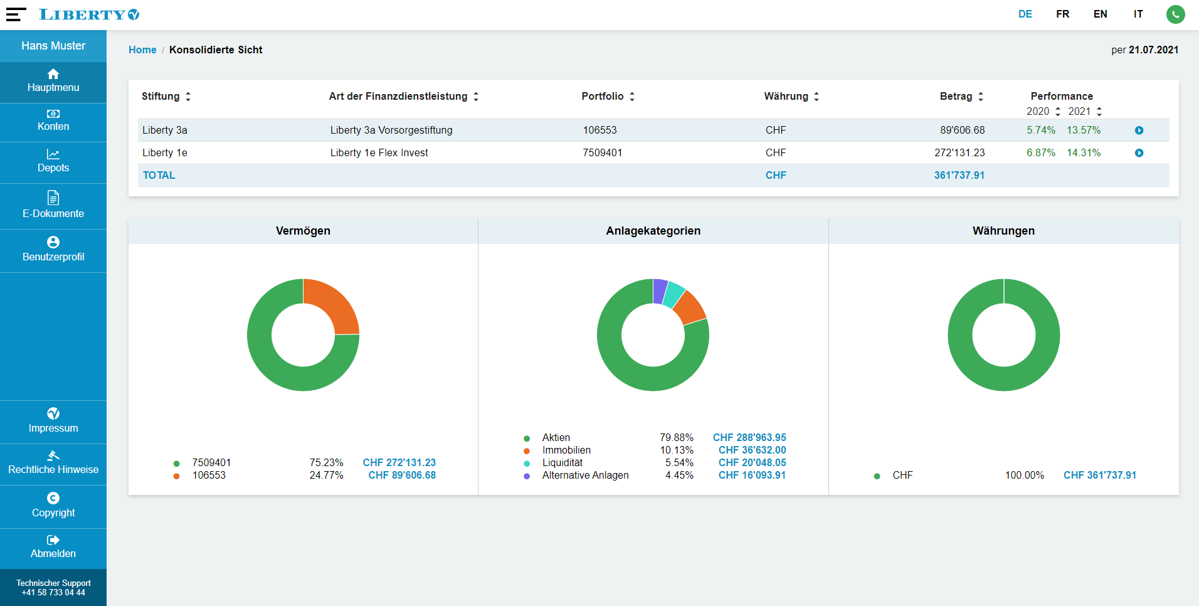Click portfolio number 7509401 in the table

point(603,153)
